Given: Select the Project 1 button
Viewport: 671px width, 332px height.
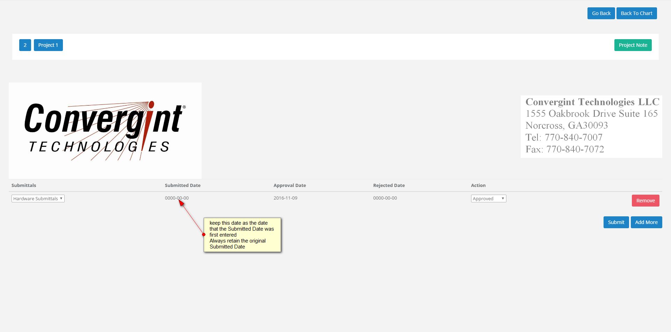Looking at the screenshot, I should pyautogui.click(x=48, y=45).
